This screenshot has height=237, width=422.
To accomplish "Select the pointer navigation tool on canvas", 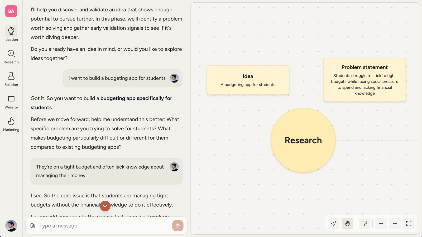I will pyautogui.click(x=334, y=224).
